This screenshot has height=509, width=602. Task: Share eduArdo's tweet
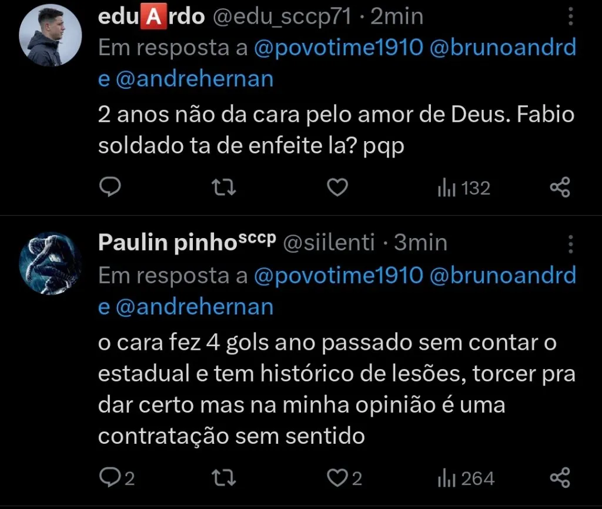560,187
